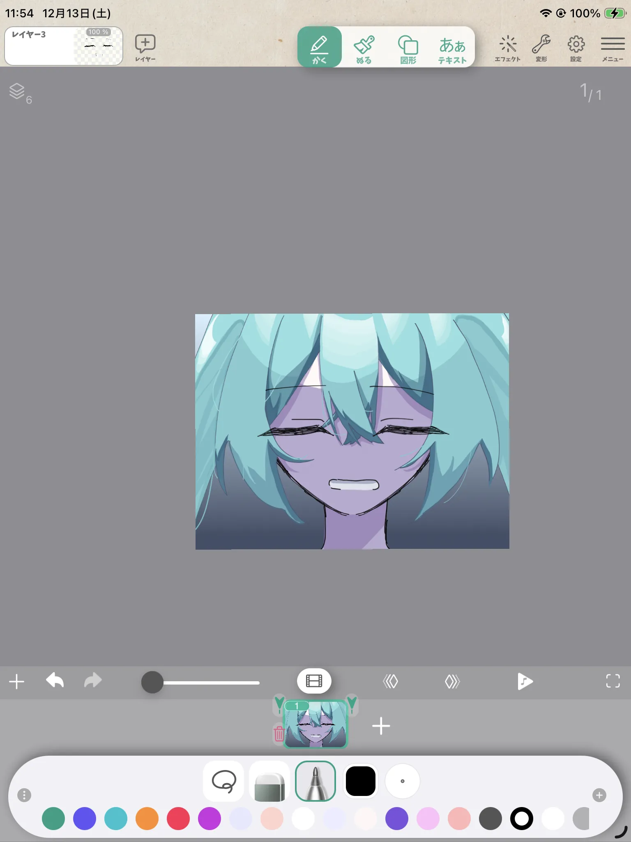
Task: Add a new layer with レイヤー button
Action: coord(145,48)
